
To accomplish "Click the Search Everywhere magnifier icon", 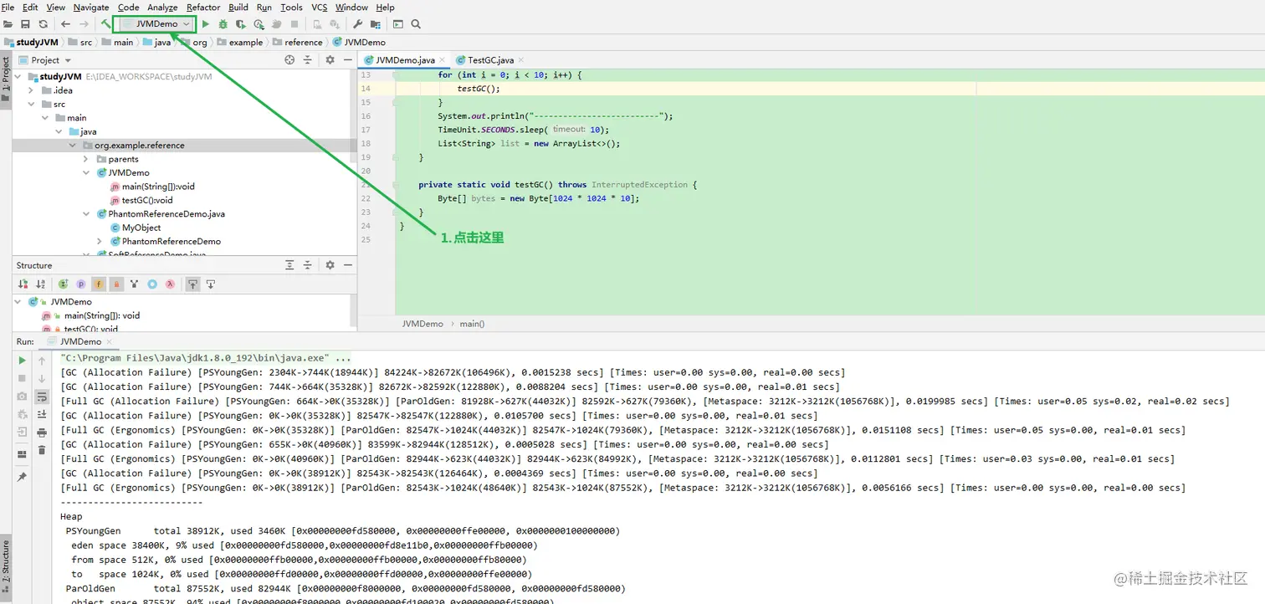I will click(x=416, y=24).
